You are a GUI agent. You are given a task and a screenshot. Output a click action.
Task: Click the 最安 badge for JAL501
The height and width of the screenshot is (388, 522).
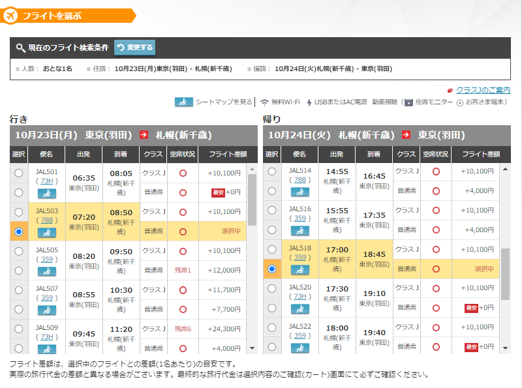pos(218,192)
